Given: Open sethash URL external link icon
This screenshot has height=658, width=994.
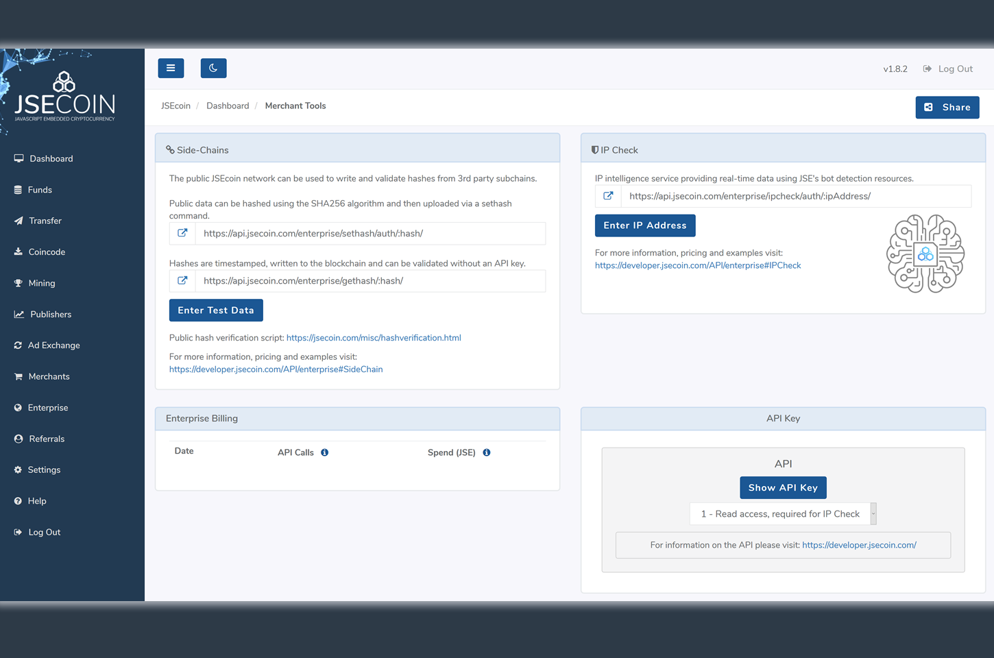Looking at the screenshot, I should pyautogui.click(x=182, y=233).
